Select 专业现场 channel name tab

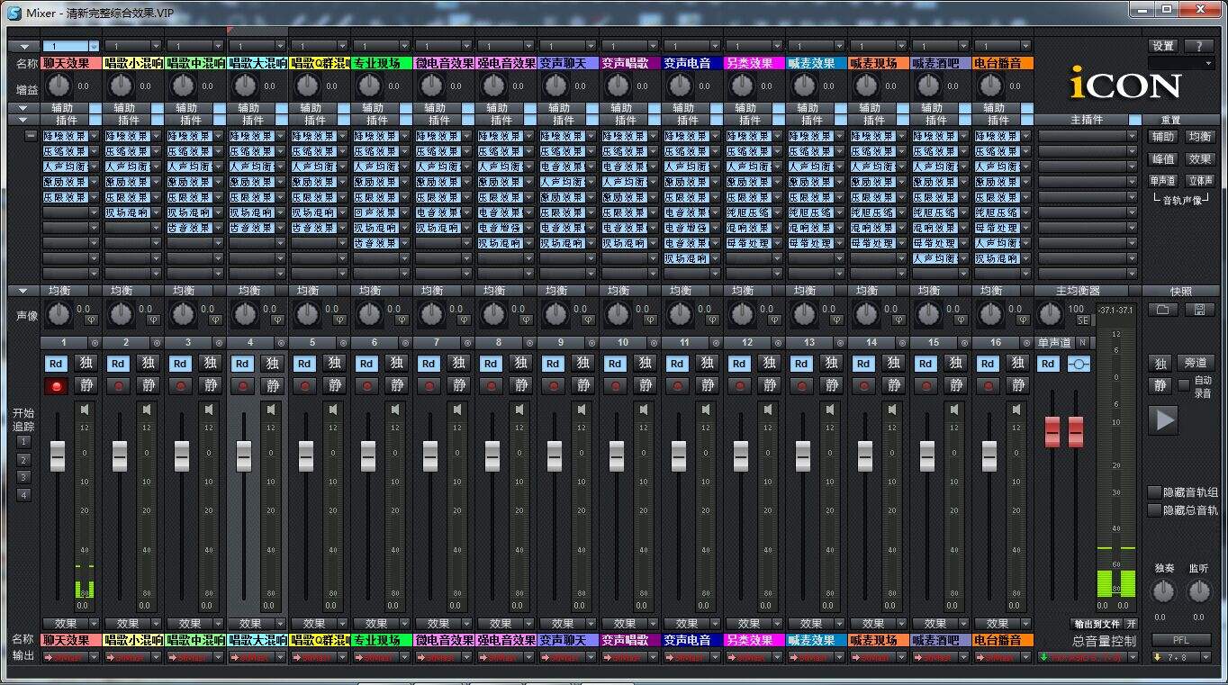383,64
